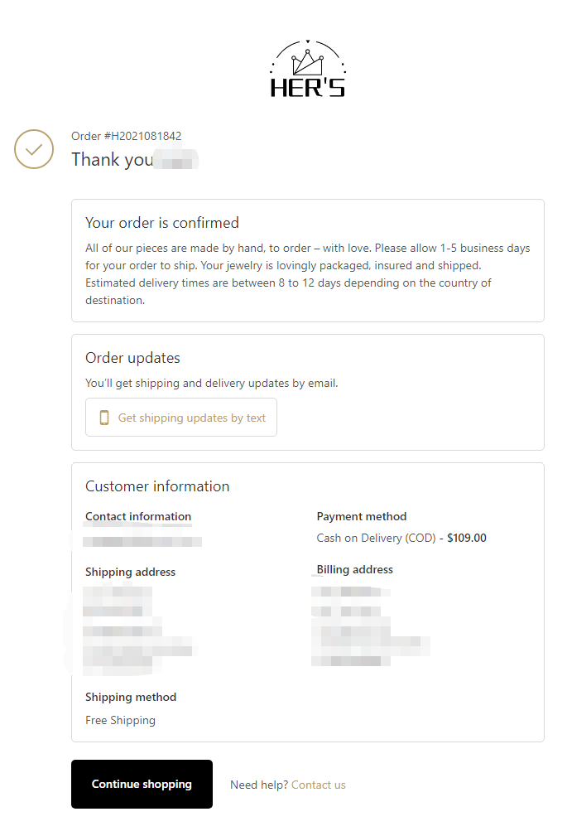The width and height of the screenshot is (567, 831).
Task: Click the Customer information heading
Action: [157, 486]
